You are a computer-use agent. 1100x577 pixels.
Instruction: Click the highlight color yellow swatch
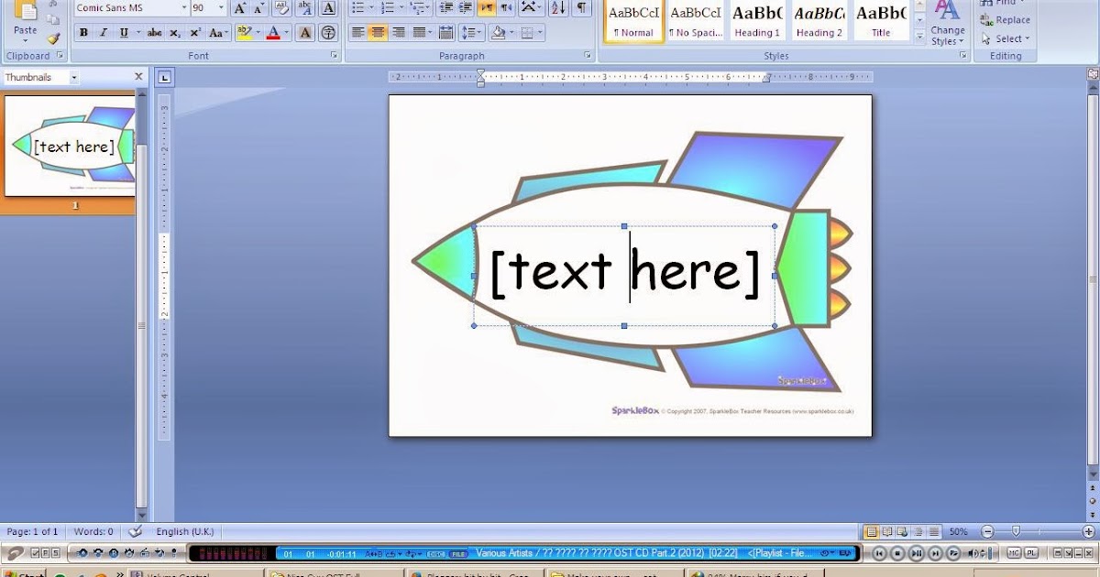point(243,33)
